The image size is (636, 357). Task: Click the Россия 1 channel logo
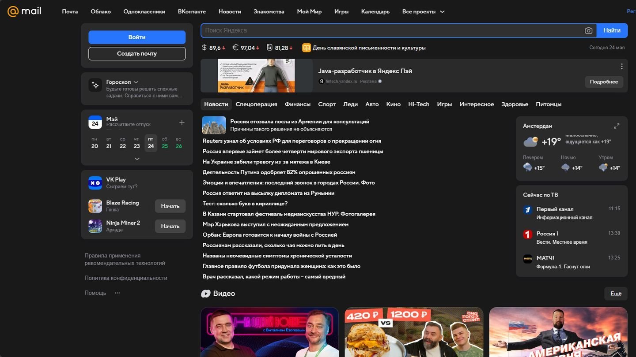(x=527, y=234)
